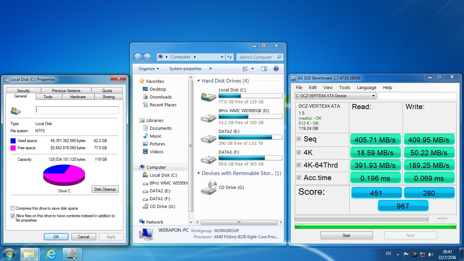Switch to the Hardware tab in Properties
Image resolution: width=464 pixels, height=261 pixels.
click(78, 97)
